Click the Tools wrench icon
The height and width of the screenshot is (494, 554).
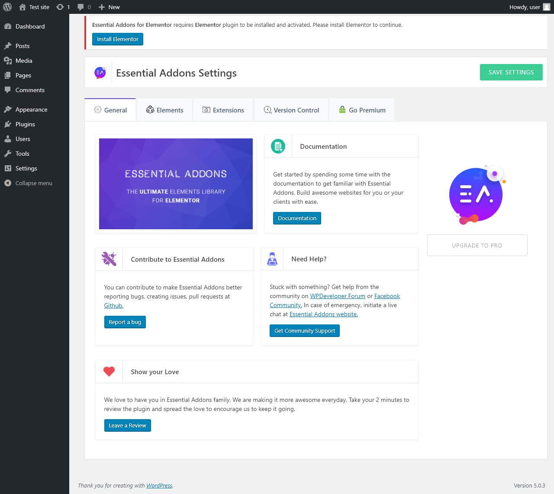point(8,154)
